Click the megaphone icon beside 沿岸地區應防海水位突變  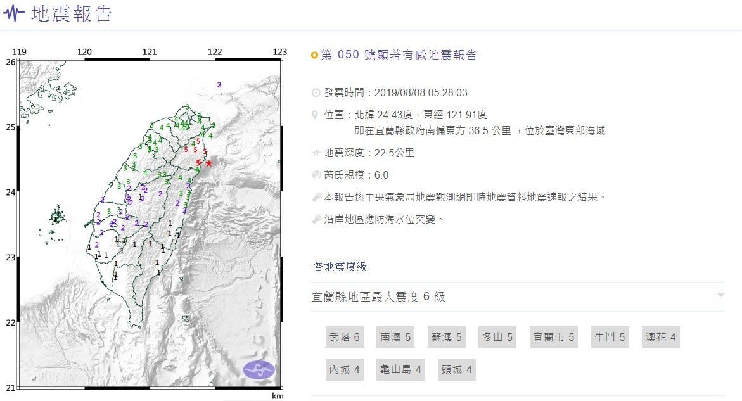tap(316, 219)
